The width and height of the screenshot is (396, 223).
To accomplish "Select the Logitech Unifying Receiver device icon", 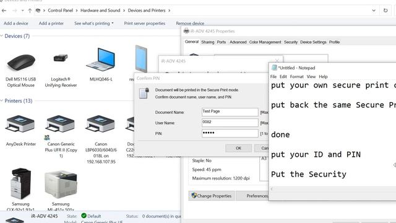I will 61,58.
